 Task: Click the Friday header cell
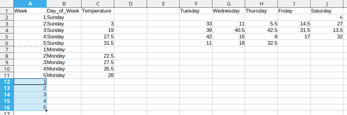point(294,11)
